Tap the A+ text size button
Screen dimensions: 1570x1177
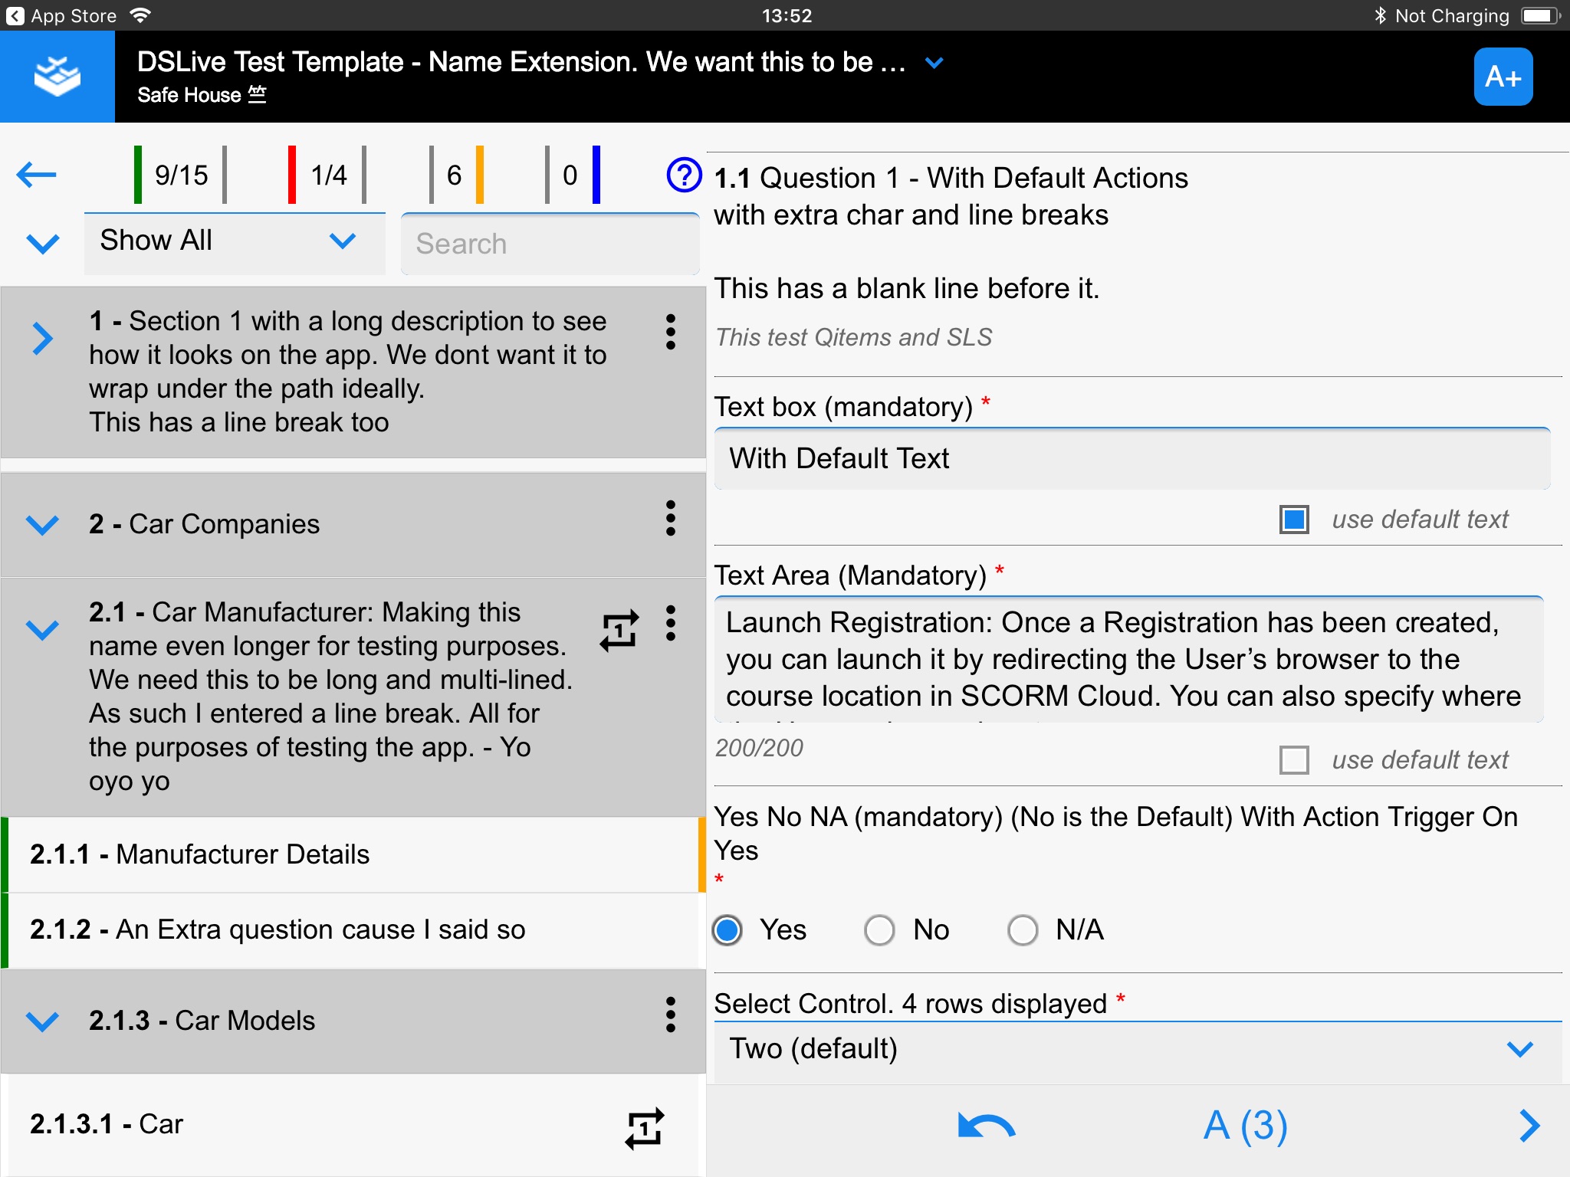1503,77
